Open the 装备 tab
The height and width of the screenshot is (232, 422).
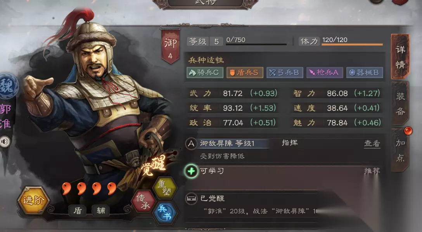pos(400,104)
